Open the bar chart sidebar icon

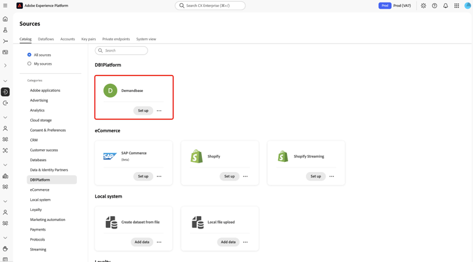(5, 176)
